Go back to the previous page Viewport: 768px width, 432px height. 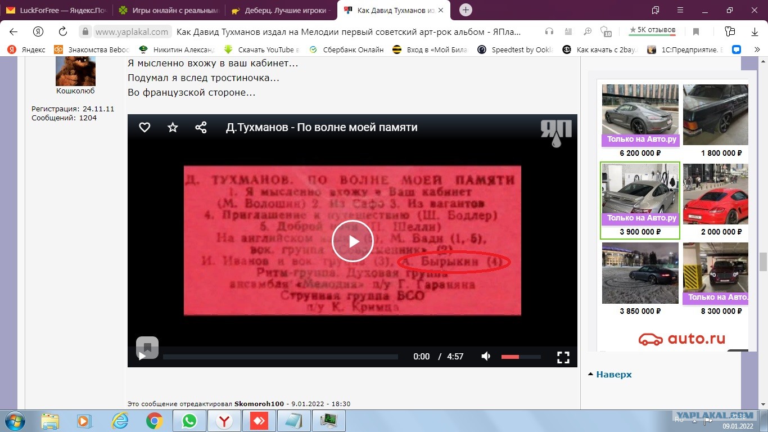coord(13,31)
